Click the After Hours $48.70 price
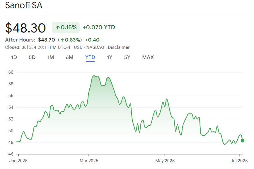The image size is (254, 169). (x=47, y=40)
